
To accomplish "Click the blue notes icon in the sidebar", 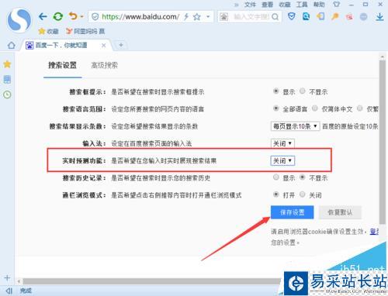I will [7, 79].
